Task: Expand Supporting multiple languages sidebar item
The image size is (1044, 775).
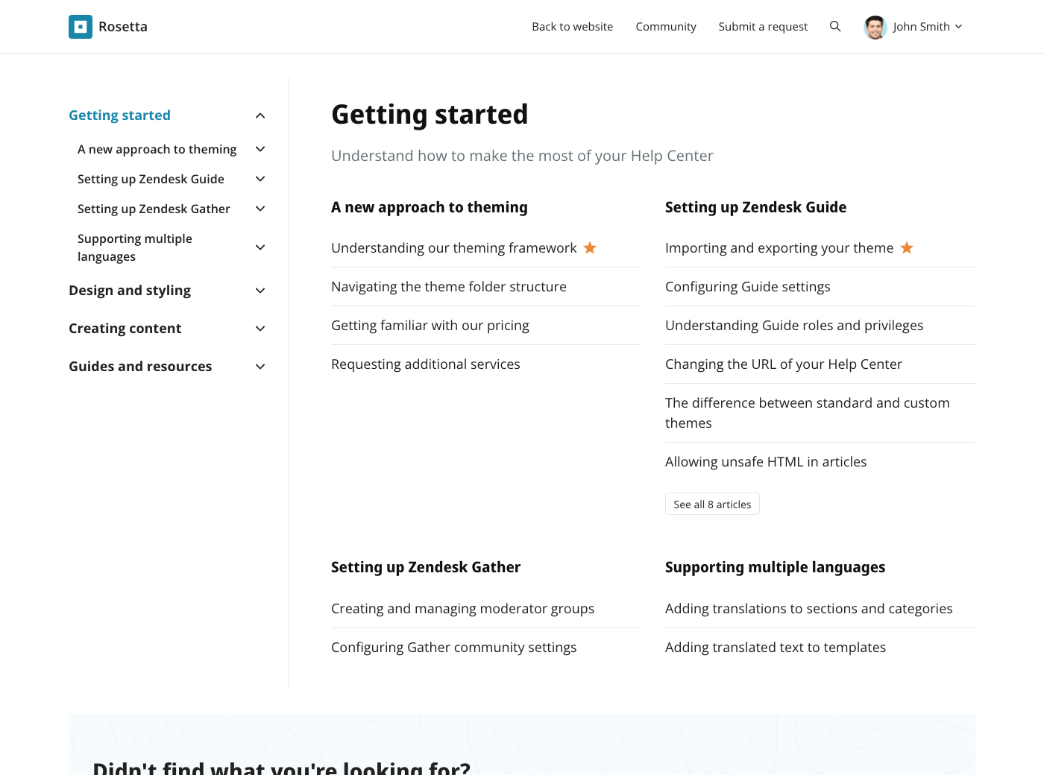Action: click(x=260, y=247)
